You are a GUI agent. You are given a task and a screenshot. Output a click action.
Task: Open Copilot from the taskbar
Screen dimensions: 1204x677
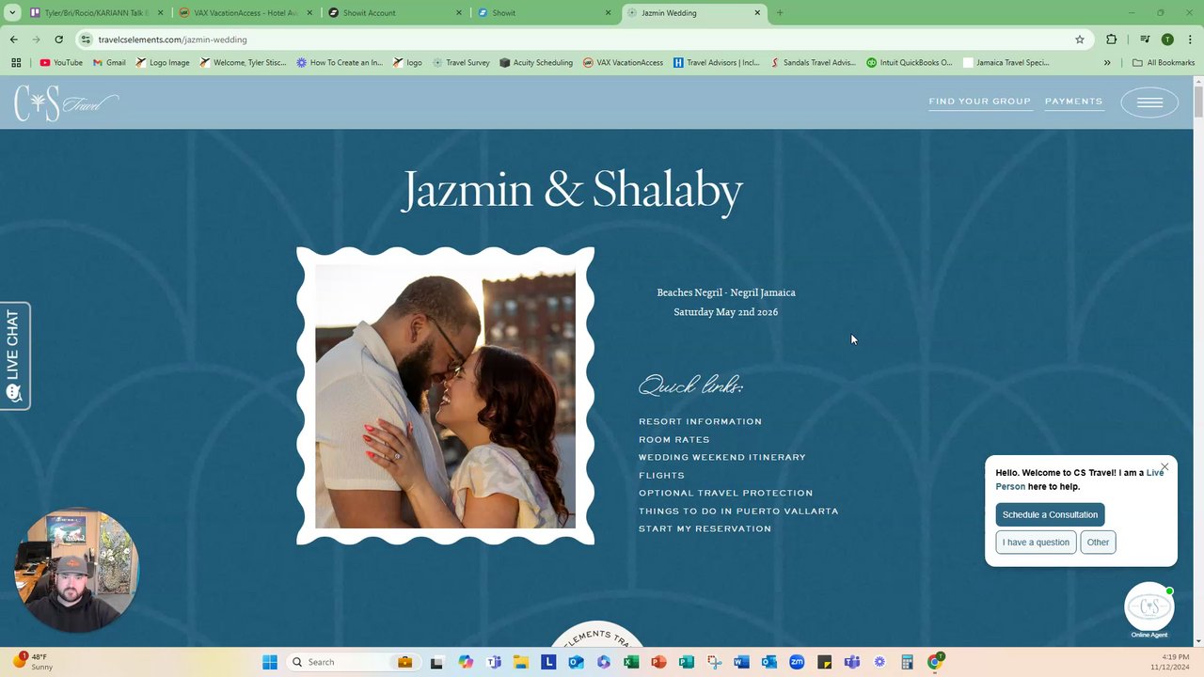tap(466, 662)
